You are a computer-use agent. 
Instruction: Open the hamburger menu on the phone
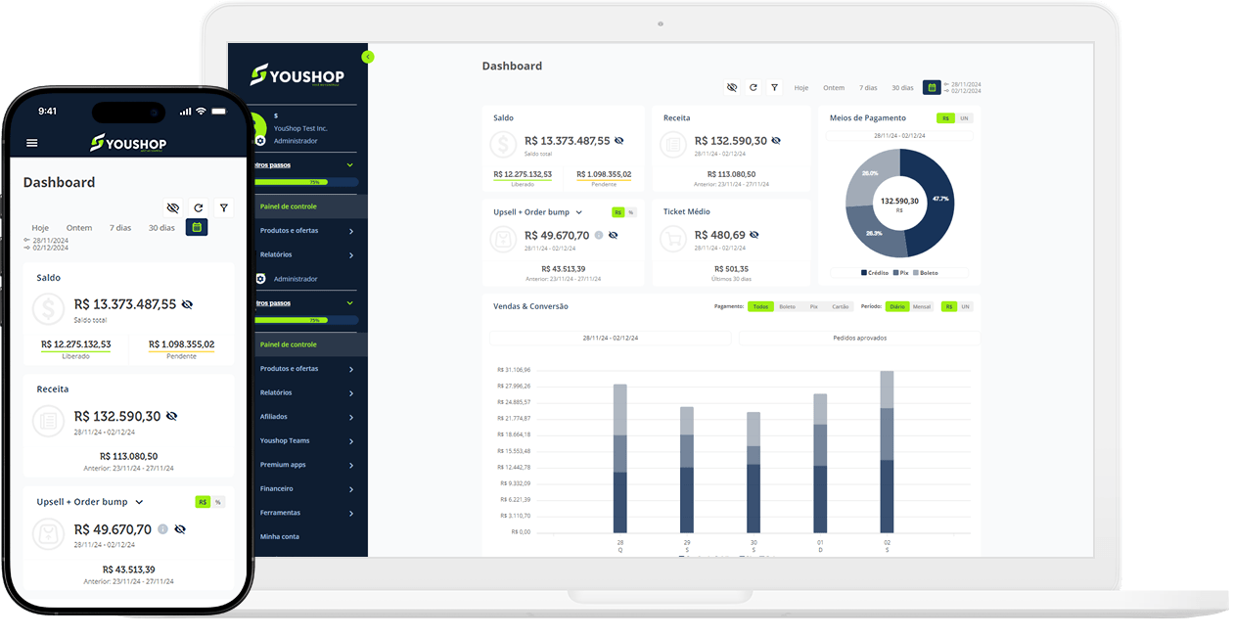tap(32, 143)
